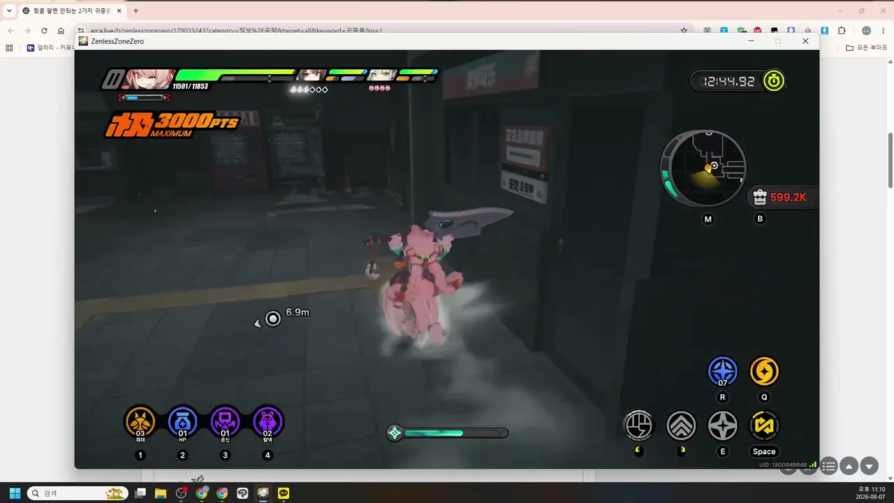This screenshot has width=894, height=503.
Task: Click the 3000PTS maximum score badge
Action: pyautogui.click(x=172, y=124)
